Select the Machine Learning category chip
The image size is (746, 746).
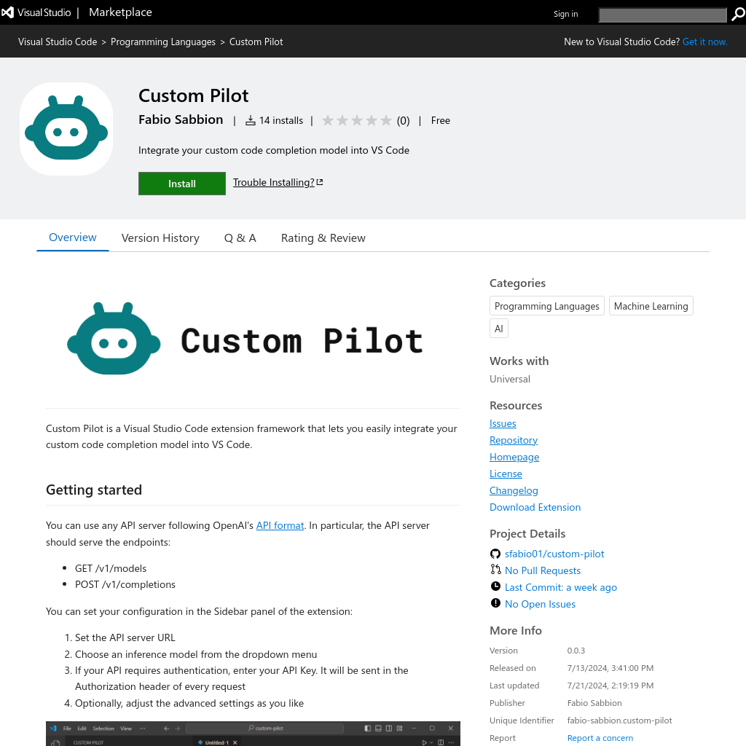click(651, 306)
